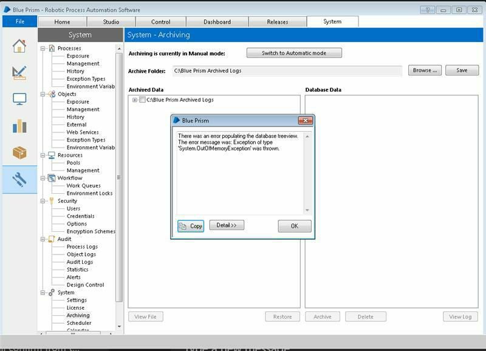This screenshot has height=351, width=486.
Task: Click the Copy icon button in error dialog
Action: coord(191,226)
